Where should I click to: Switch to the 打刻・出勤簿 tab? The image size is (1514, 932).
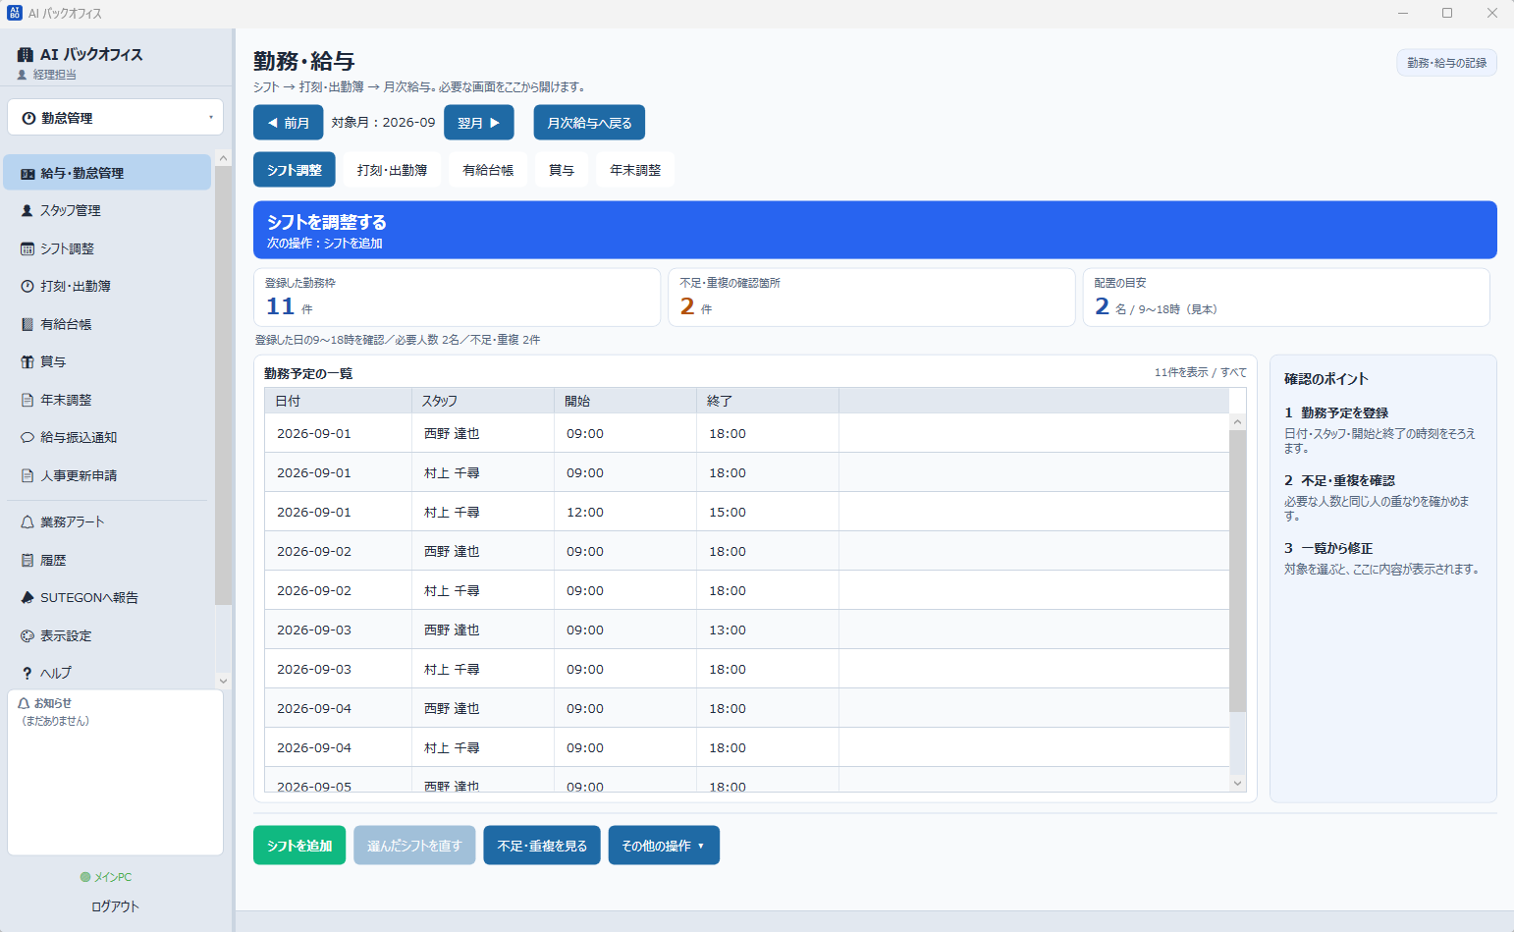coord(393,170)
